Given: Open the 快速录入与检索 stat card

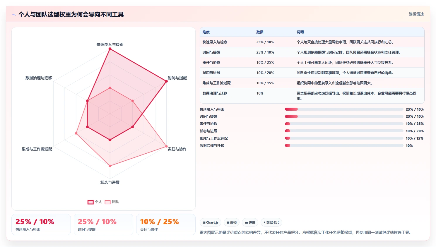Looking at the screenshot, I should click(x=41, y=224).
